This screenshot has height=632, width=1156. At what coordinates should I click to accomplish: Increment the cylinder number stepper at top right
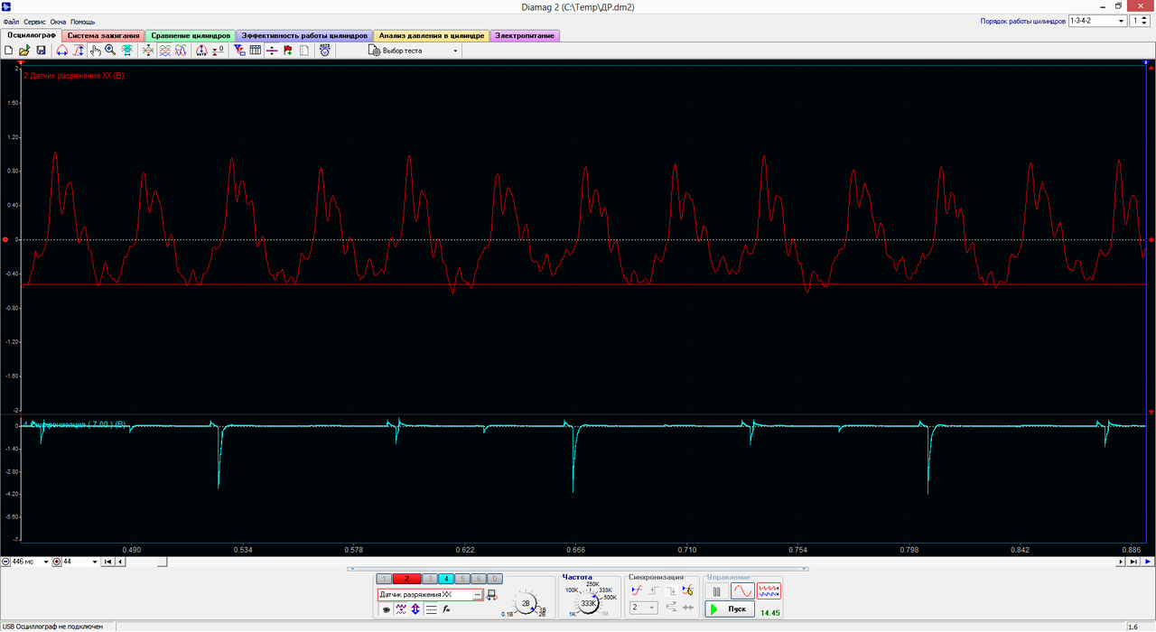point(1145,17)
